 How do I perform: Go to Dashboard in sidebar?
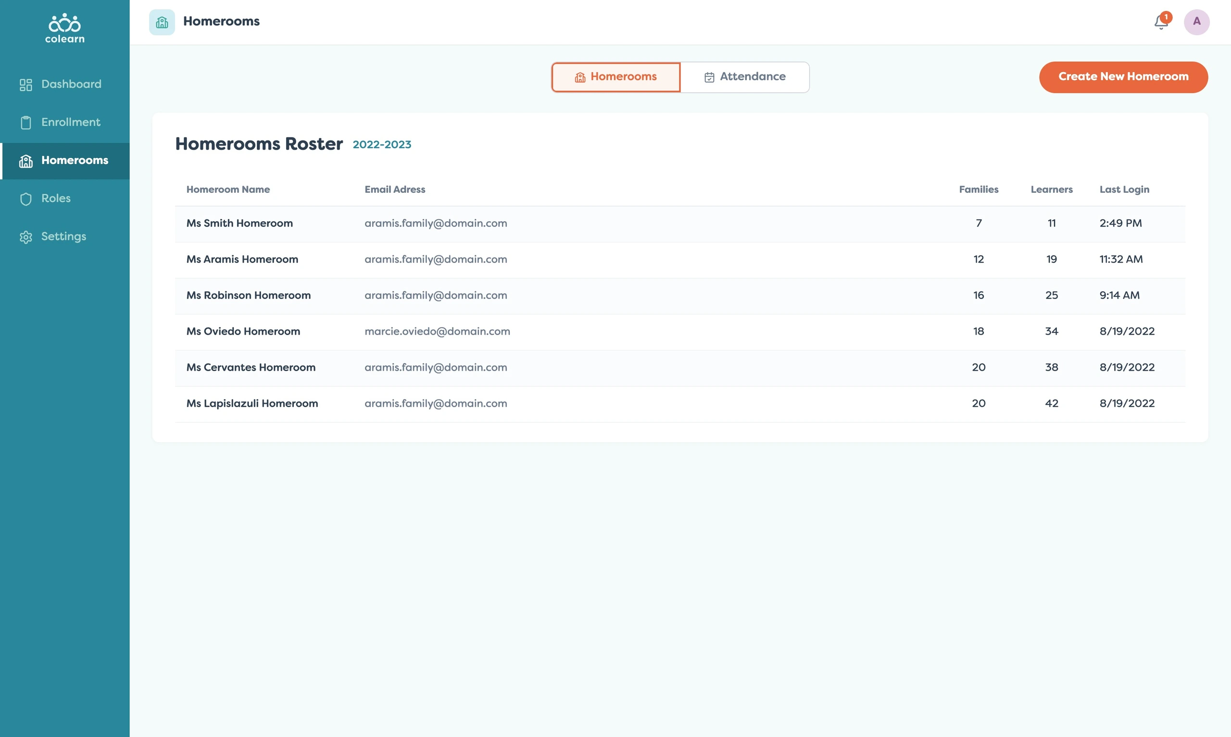[64, 85]
